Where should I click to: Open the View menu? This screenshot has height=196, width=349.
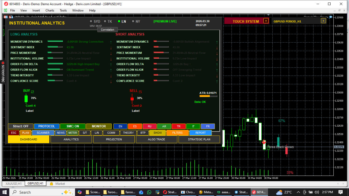pyautogui.click(x=24, y=10)
